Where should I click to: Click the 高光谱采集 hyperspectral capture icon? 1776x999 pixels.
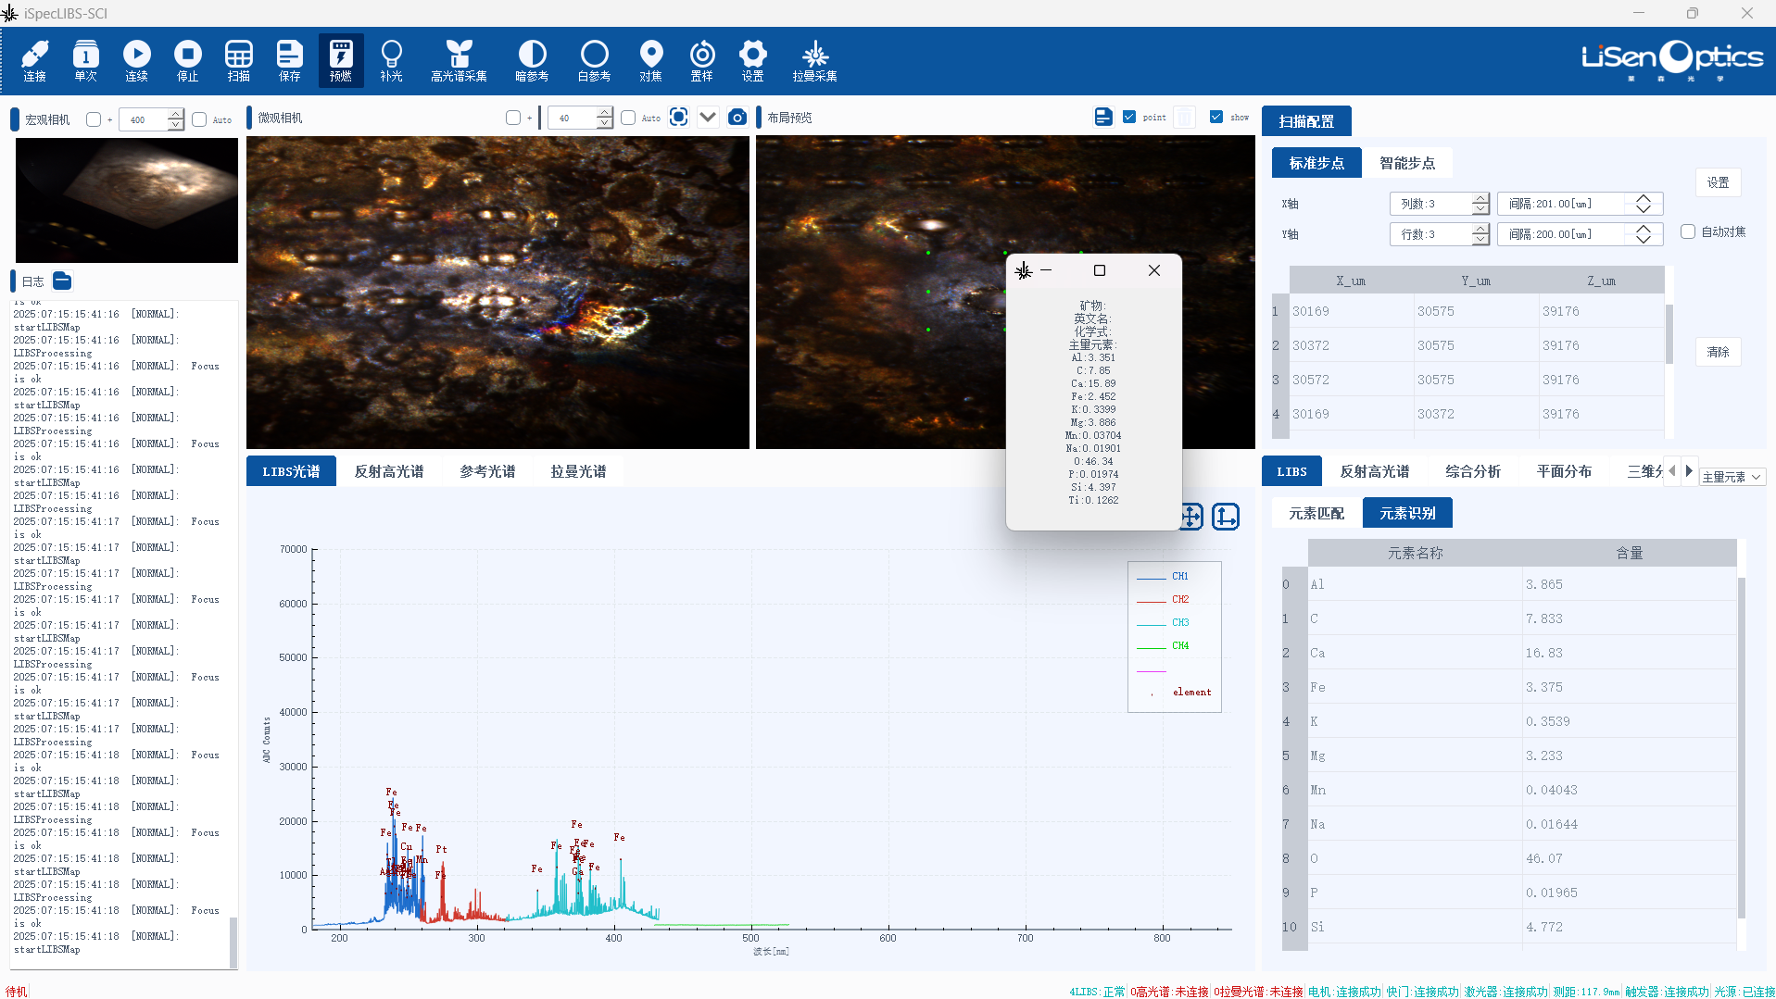459,61
